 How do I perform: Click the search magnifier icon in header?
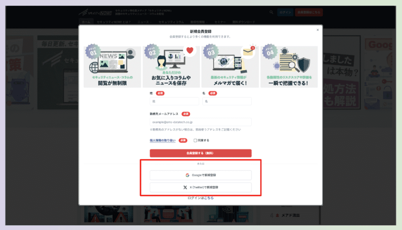pyautogui.click(x=271, y=13)
